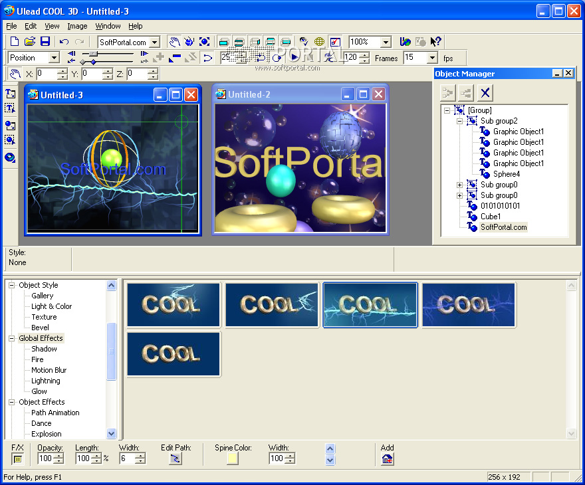
Task: Click the Edit Path icon
Action: point(175,458)
